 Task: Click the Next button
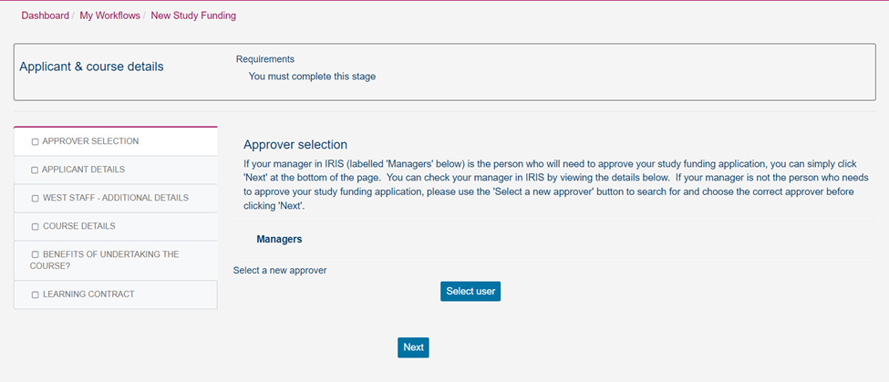[x=413, y=347]
